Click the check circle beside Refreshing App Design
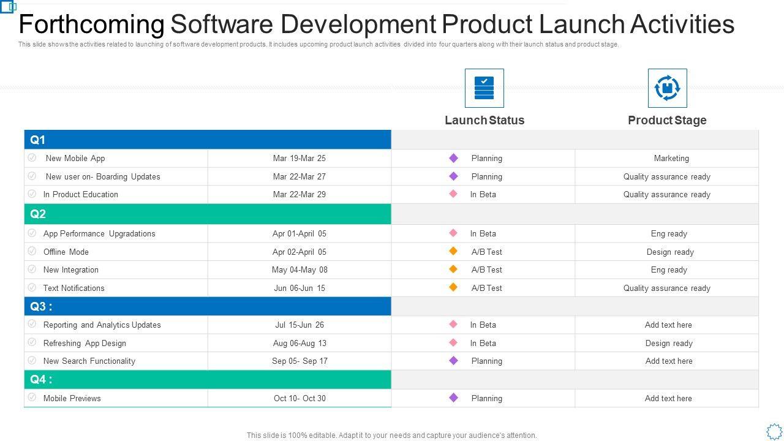 click(32, 342)
